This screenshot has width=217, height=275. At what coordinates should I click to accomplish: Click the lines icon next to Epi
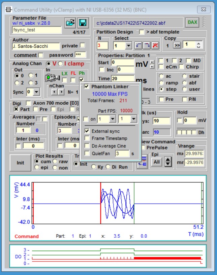(x=143, y=162)
